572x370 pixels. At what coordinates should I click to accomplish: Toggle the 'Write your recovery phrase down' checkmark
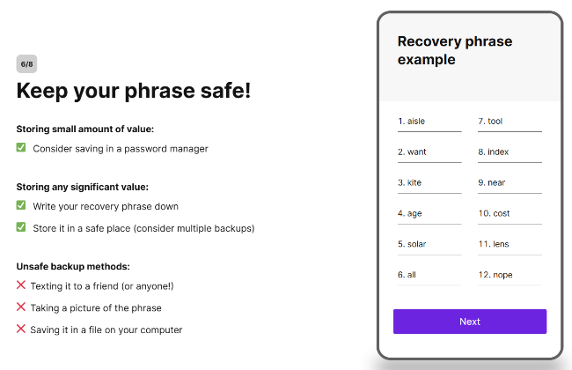tap(21, 205)
